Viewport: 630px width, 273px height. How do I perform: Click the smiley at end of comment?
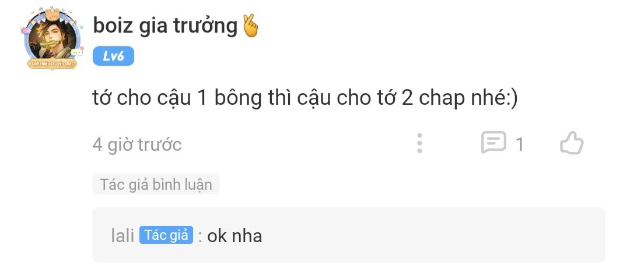click(513, 99)
